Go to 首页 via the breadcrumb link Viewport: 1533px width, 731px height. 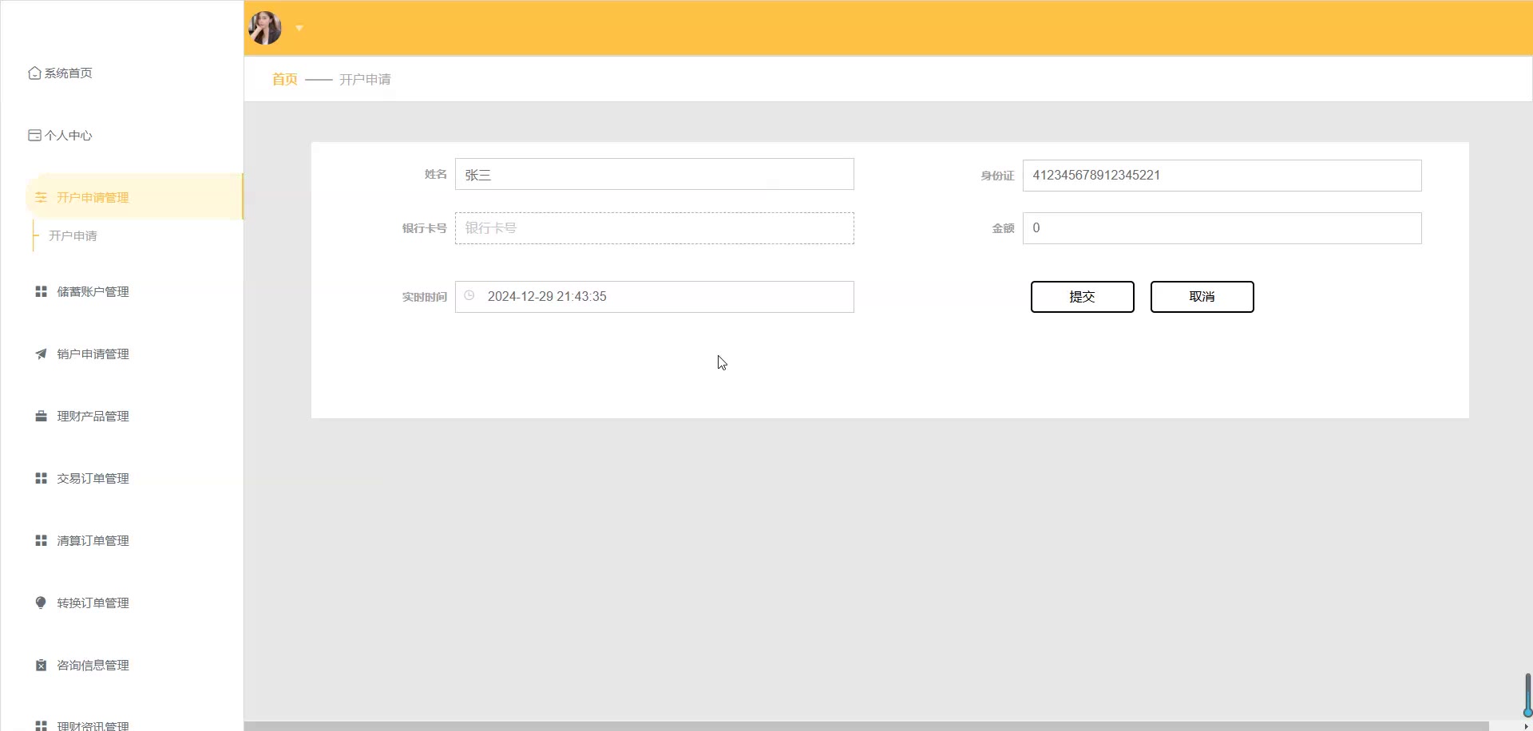(284, 80)
